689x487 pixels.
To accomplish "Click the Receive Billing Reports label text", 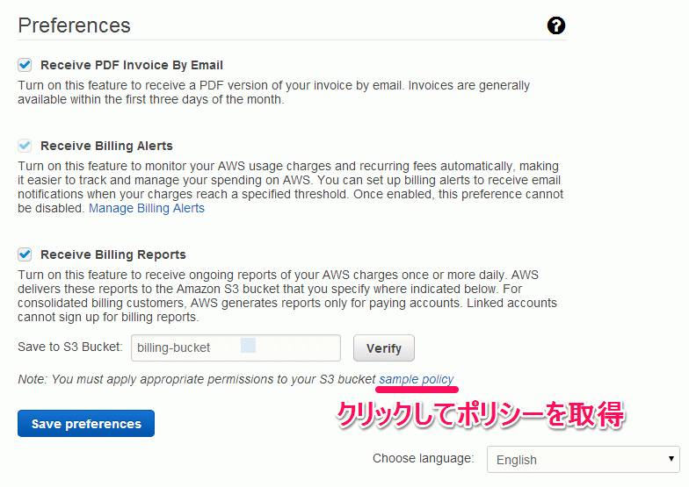I will coord(113,254).
